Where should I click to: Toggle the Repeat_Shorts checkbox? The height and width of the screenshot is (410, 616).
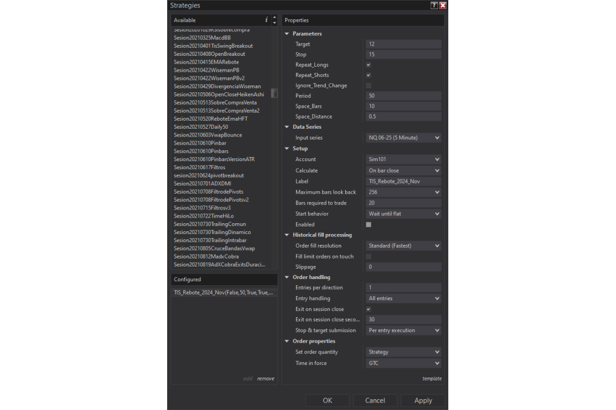tap(368, 75)
